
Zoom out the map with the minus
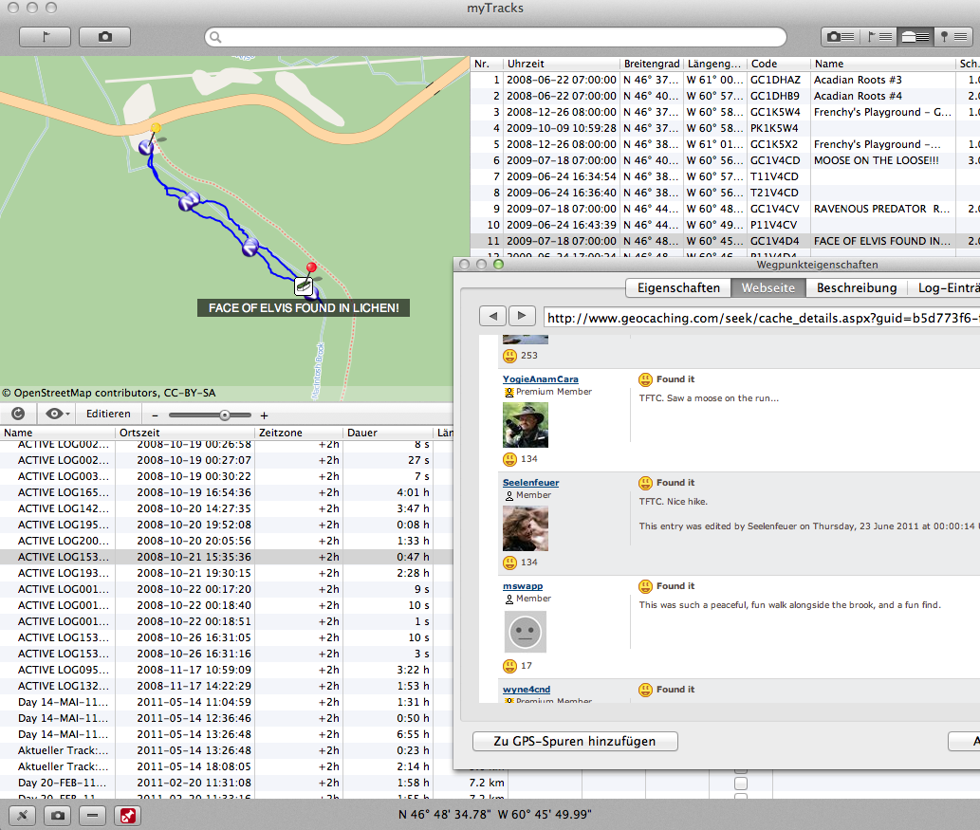[155, 415]
